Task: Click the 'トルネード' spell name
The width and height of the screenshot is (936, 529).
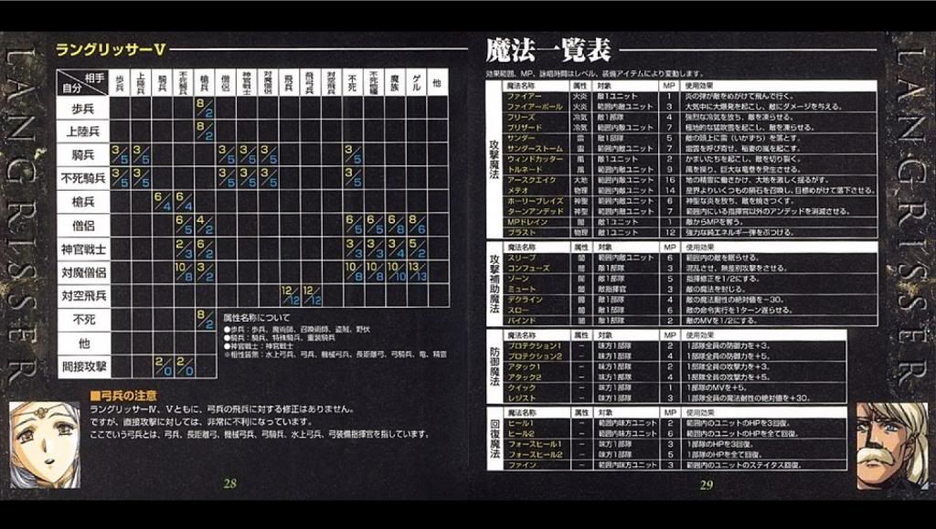Action: pos(524,169)
